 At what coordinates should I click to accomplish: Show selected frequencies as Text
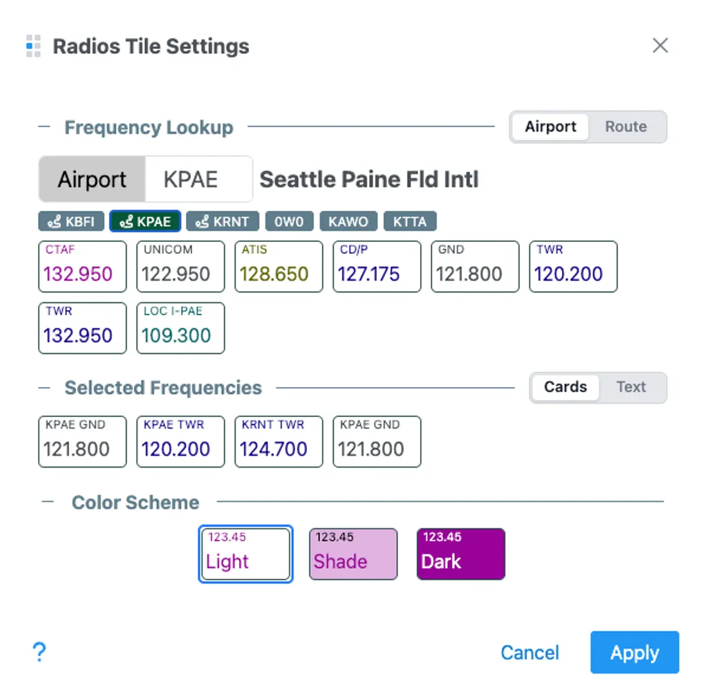tap(630, 387)
